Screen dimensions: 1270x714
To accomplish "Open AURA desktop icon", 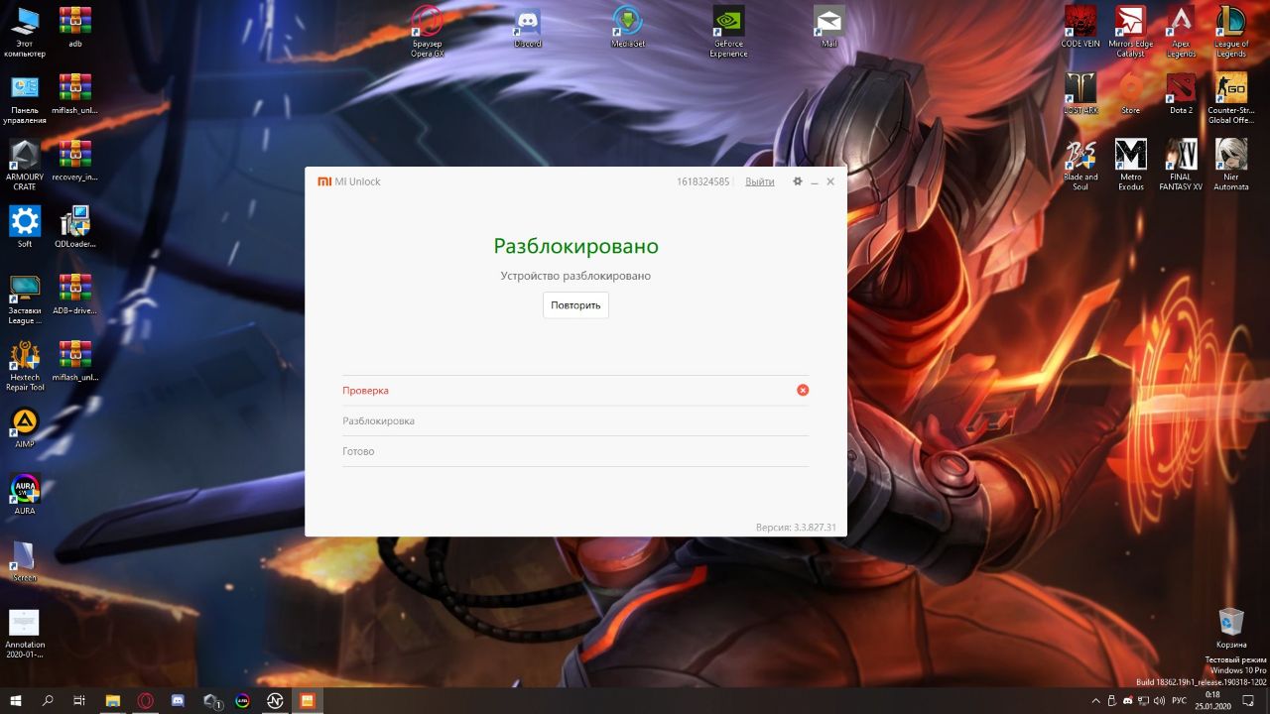I will click(x=25, y=493).
